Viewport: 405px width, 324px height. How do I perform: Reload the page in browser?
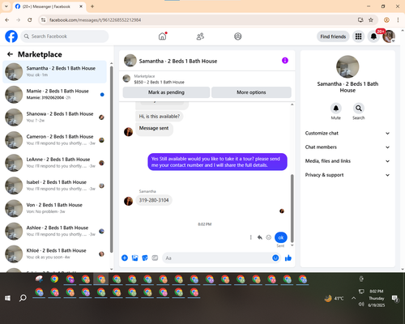point(30,19)
